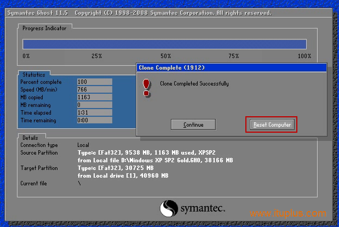Click the 0% progress label
Image resolution: width=339 pixels, height=227 pixels.
26,56
